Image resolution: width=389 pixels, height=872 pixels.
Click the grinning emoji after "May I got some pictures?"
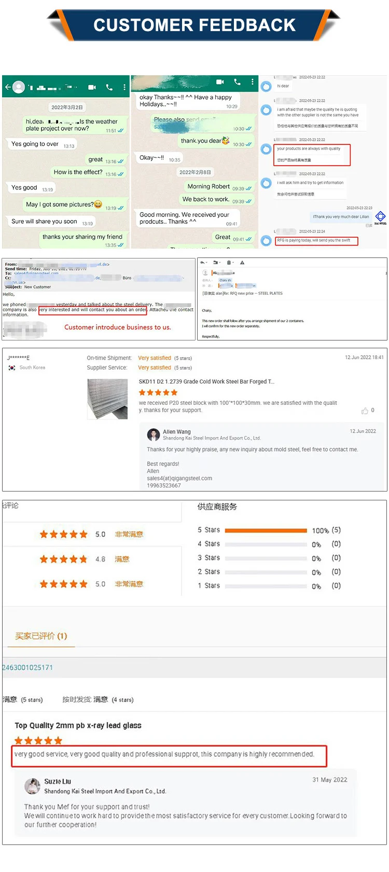[98, 204]
